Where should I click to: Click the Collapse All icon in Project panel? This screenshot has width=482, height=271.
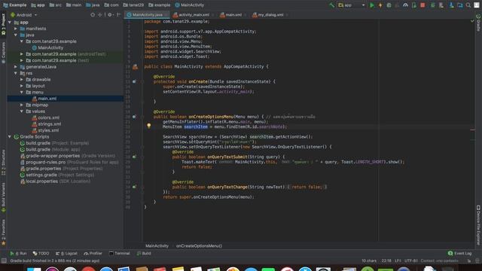(100, 14)
